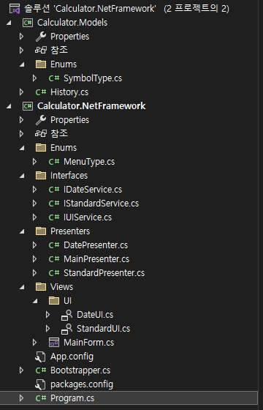Image resolution: width=263 pixels, height=410 pixels.
Task: Collapse the bold Calculator.NetFramework project node
Action: (9, 106)
